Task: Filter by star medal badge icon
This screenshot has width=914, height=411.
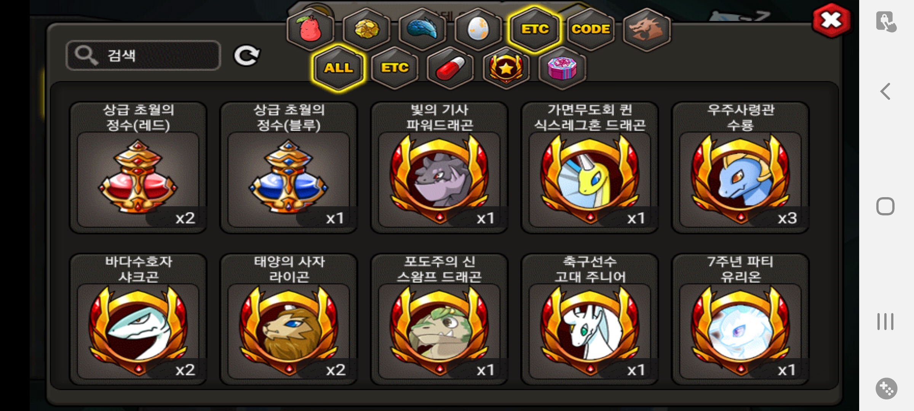Action: pyautogui.click(x=507, y=68)
